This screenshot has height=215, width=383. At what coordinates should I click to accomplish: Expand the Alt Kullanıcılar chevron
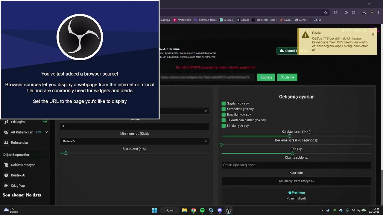click(46, 132)
